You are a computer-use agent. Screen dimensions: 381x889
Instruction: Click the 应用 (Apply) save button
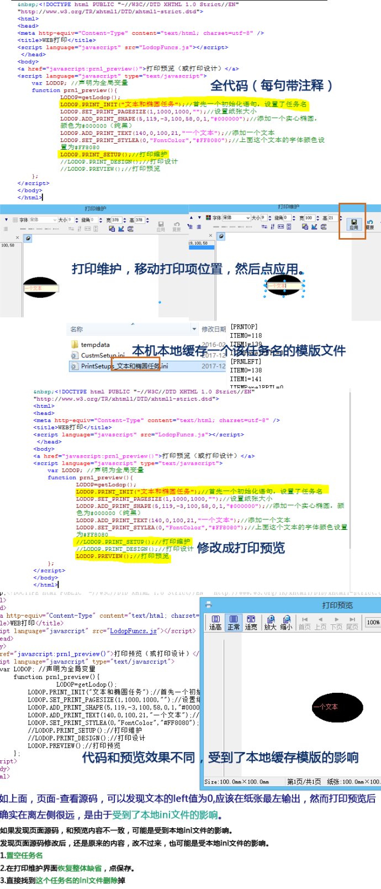pos(353,223)
